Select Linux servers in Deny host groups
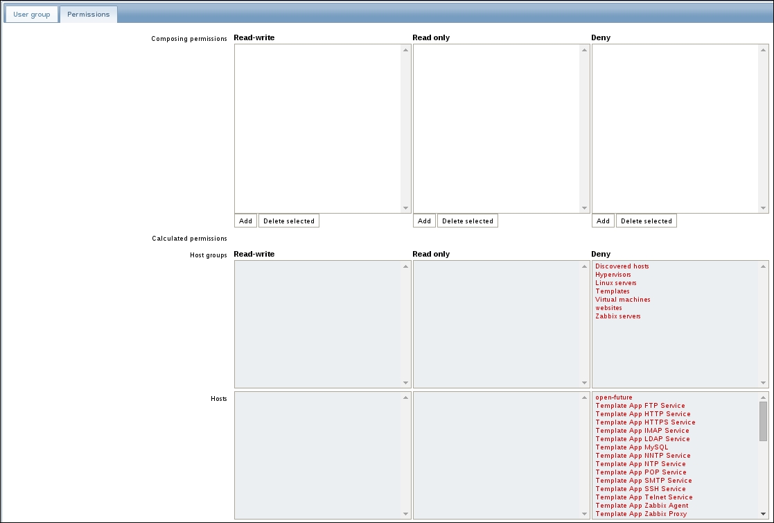The image size is (774, 523). coord(615,283)
